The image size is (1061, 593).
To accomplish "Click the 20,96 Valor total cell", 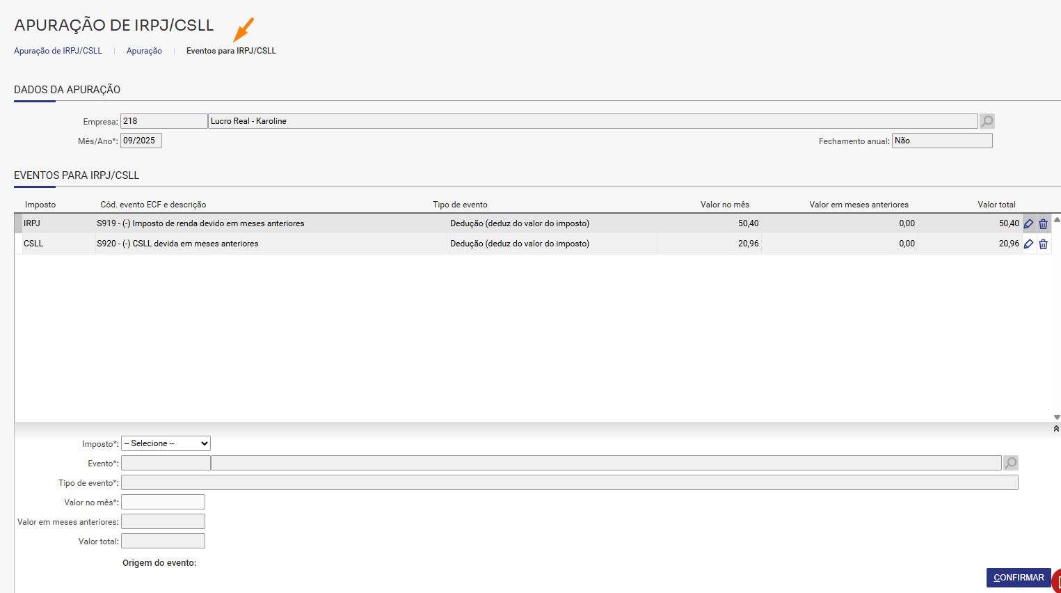I will tap(1009, 244).
